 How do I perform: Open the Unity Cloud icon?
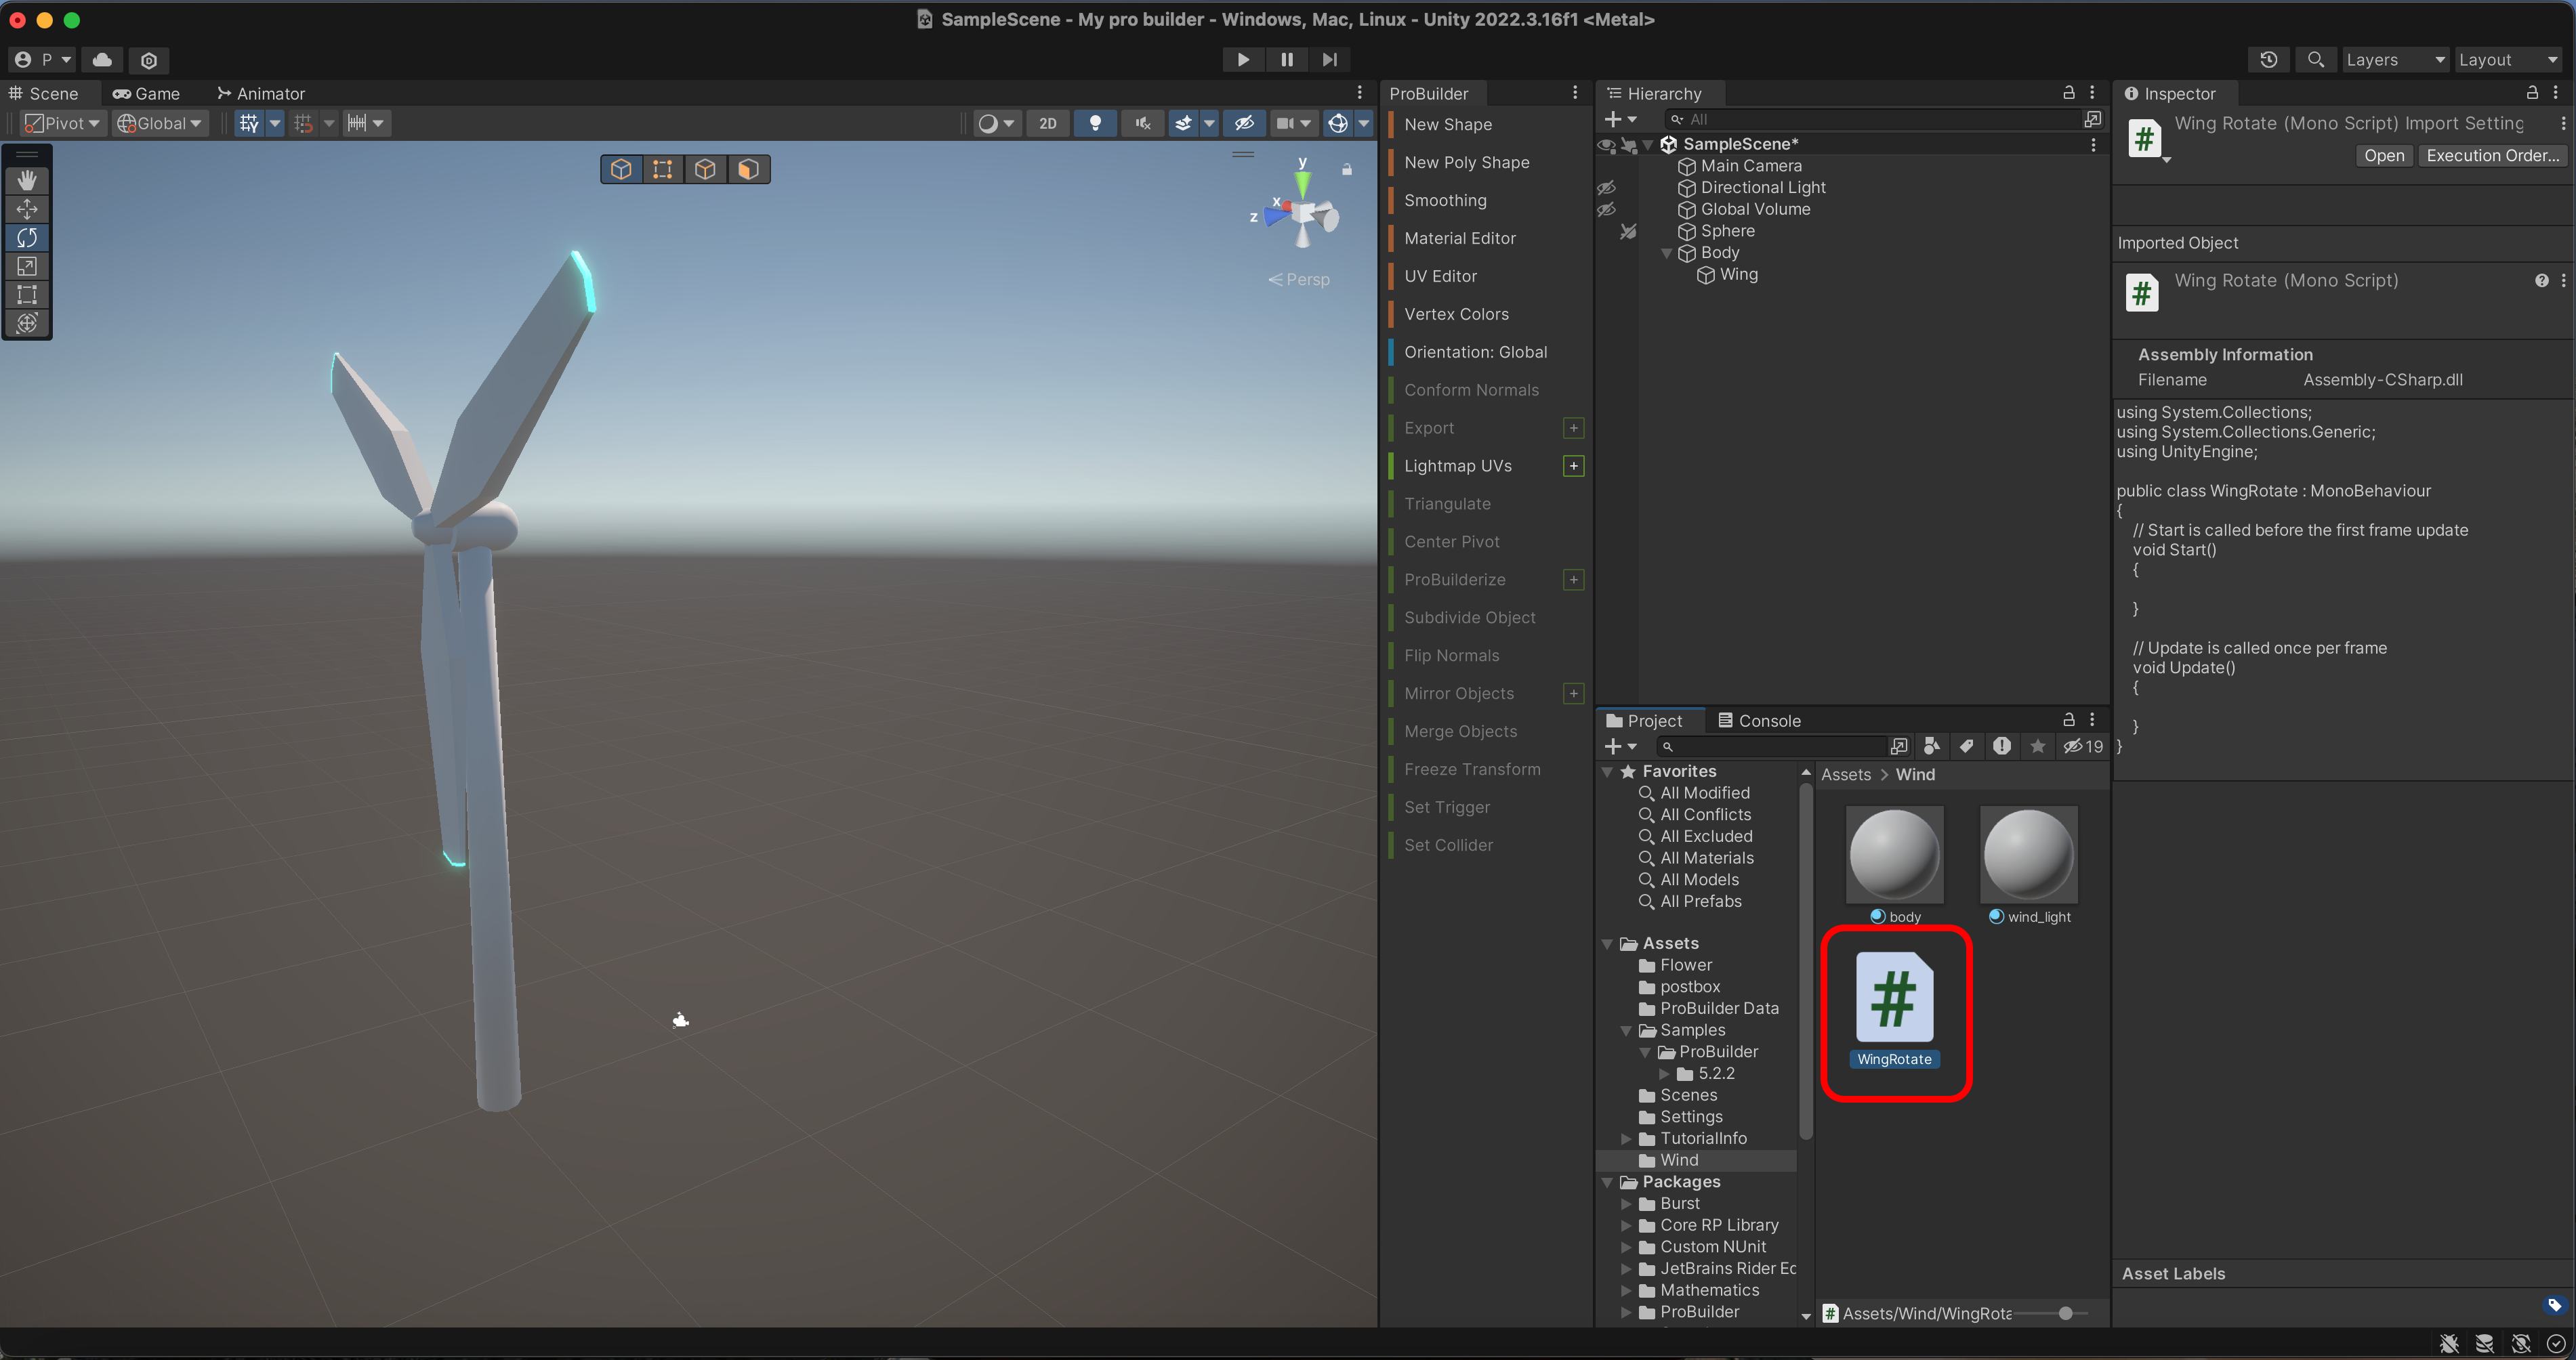click(x=102, y=60)
